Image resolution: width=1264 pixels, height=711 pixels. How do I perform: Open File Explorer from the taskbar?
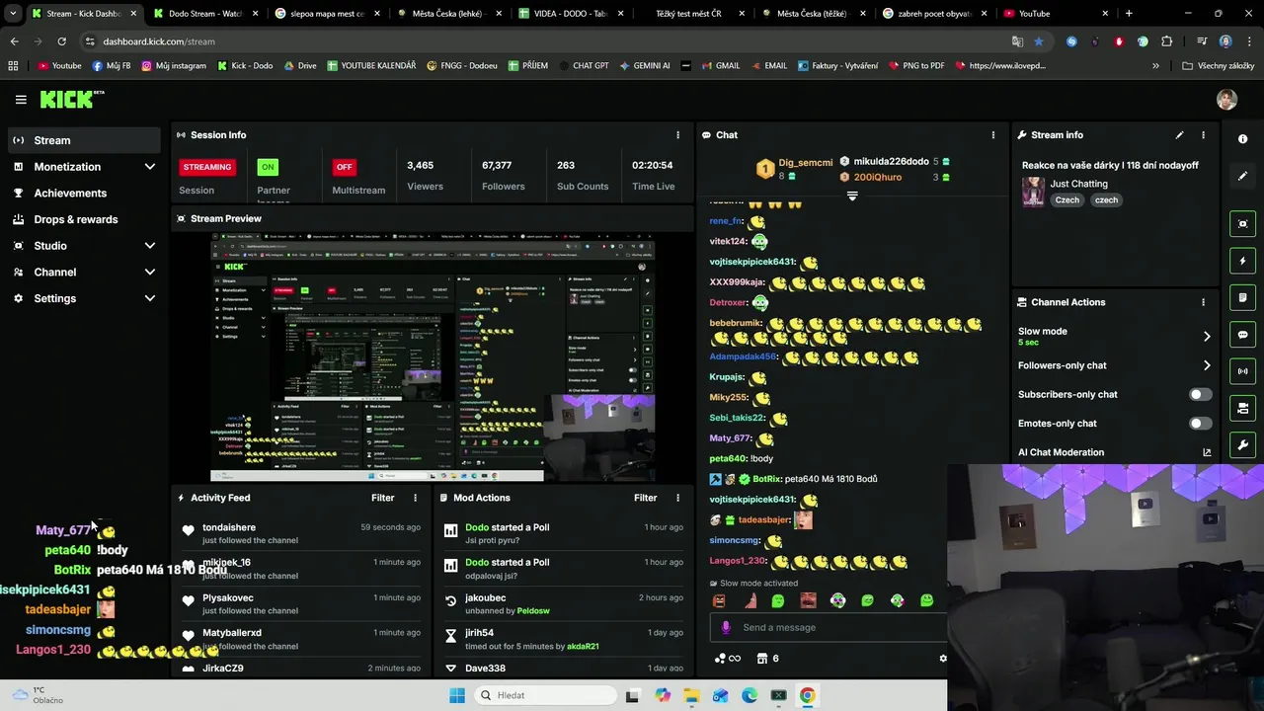click(691, 695)
